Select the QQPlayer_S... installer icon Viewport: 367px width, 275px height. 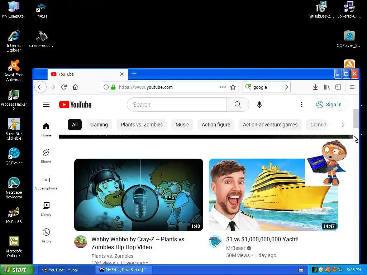click(x=349, y=39)
